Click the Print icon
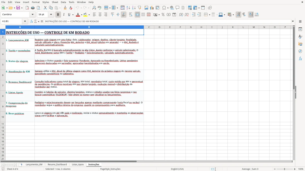This screenshot has width=305, height=171. point(33,8)
